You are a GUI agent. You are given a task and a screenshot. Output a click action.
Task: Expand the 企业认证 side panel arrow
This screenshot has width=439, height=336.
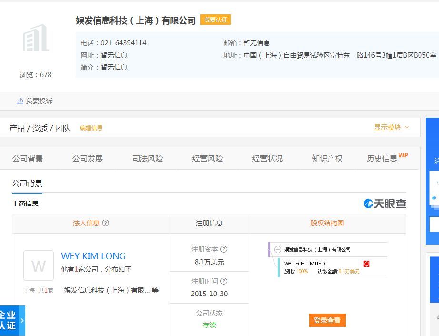click(22, 321)
